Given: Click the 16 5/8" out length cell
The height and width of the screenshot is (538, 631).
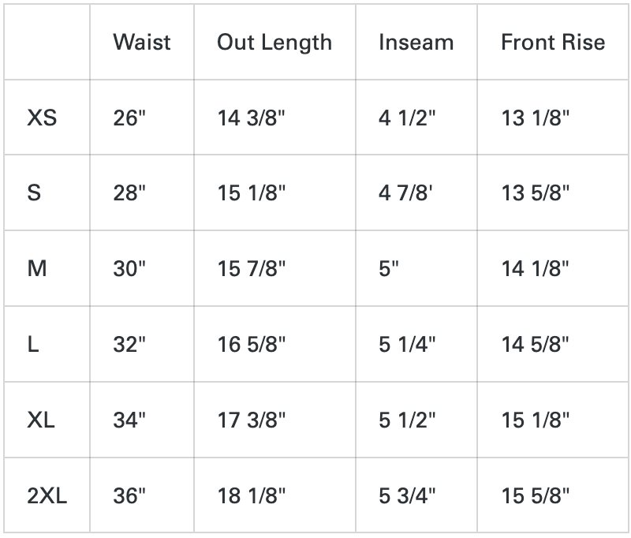Looking at the screenshot, I should (252, 345).
